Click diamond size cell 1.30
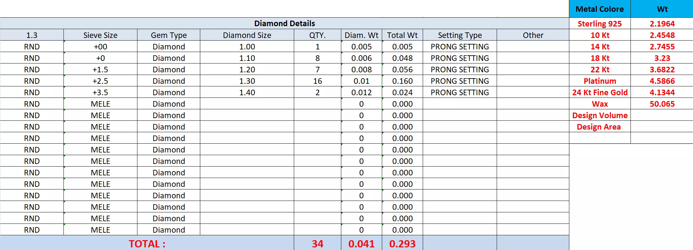 pyautogui.click(x=247, y=81)
